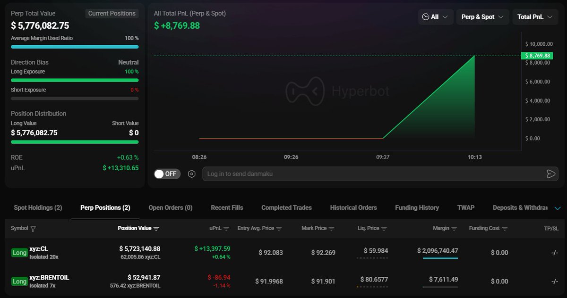Viewport: 567px width, 298px height.
Task: Sort by Liq. Price icon
Action: point(384,229)
